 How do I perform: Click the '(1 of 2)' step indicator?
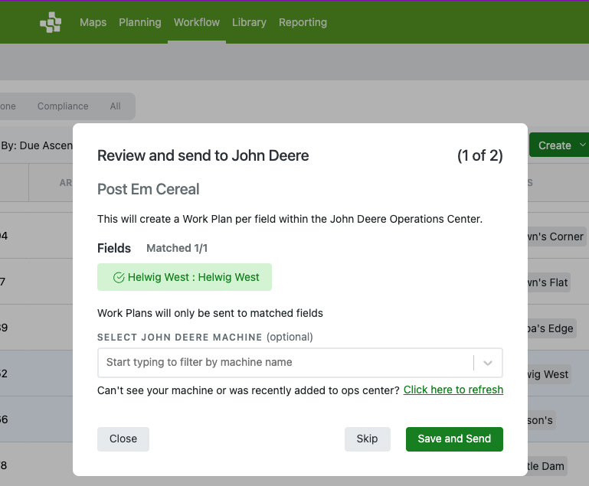coord(479,155)
